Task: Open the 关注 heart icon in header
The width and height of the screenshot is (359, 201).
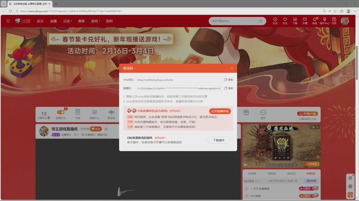Action: point(285,21)
